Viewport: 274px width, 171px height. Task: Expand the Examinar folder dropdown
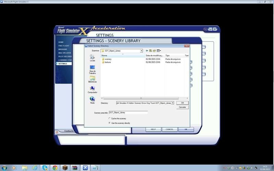point(141,51)
